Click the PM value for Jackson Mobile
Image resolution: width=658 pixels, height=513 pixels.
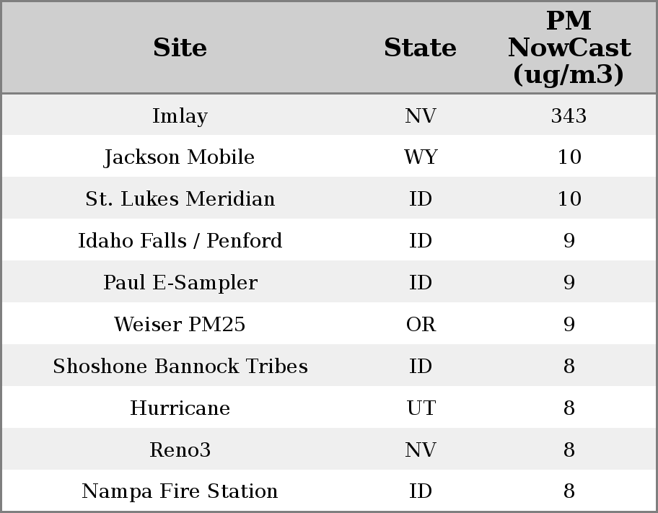[x=569, y=157]
